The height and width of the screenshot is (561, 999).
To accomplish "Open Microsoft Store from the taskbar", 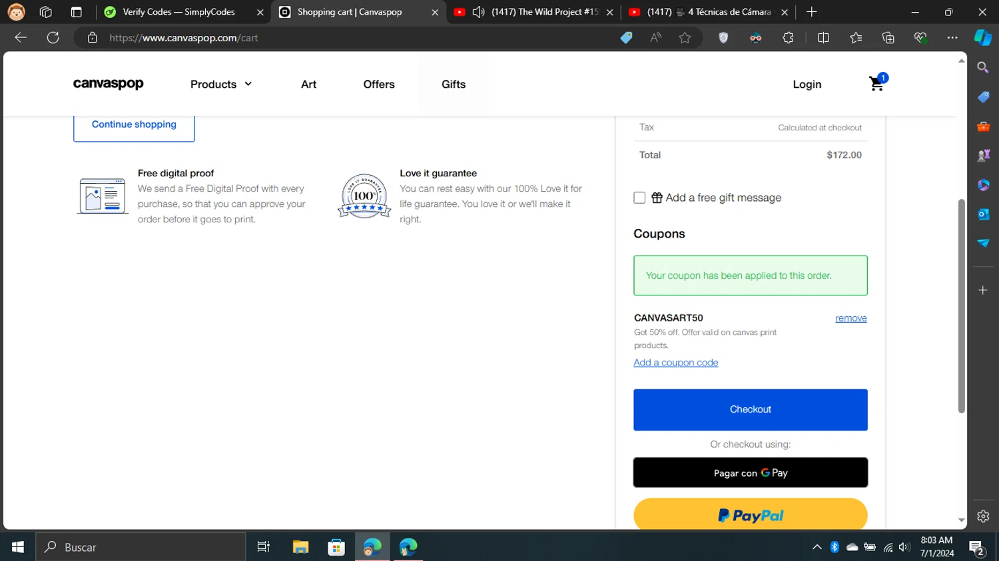I will [x=336, y=547].
